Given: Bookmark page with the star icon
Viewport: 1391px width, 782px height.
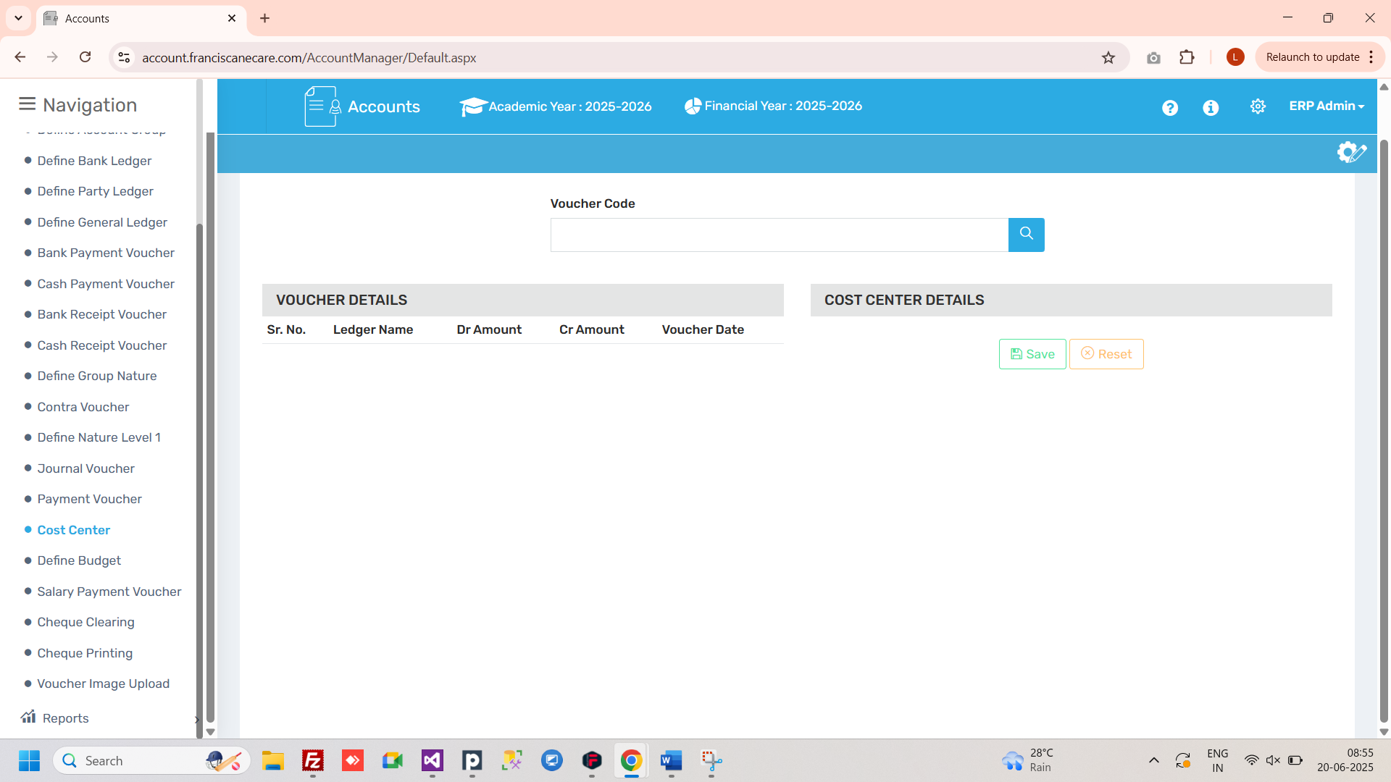Looking at the screenshot, I should coord(1108,58).
